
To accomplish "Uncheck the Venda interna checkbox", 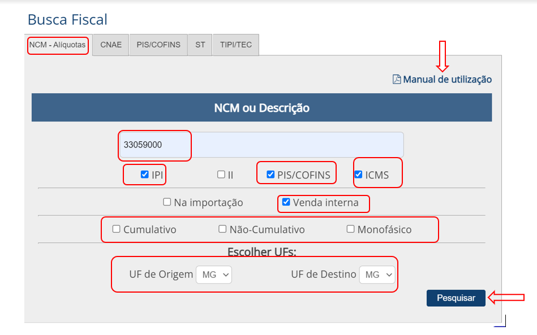I will [x=286, y=202].
